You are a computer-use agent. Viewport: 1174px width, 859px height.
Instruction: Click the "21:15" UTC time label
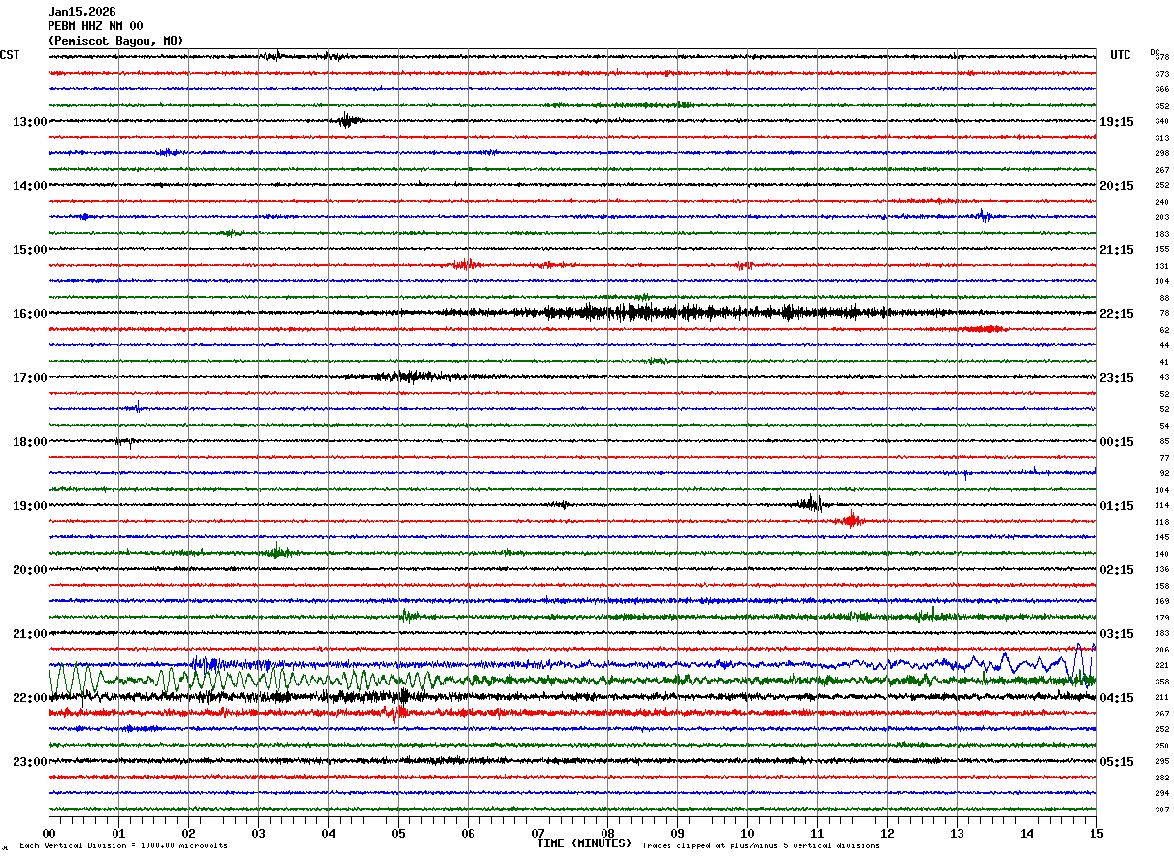1116,250
